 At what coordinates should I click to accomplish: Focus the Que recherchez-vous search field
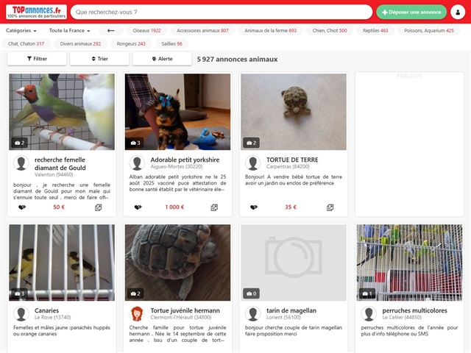[x=222, y=12]
